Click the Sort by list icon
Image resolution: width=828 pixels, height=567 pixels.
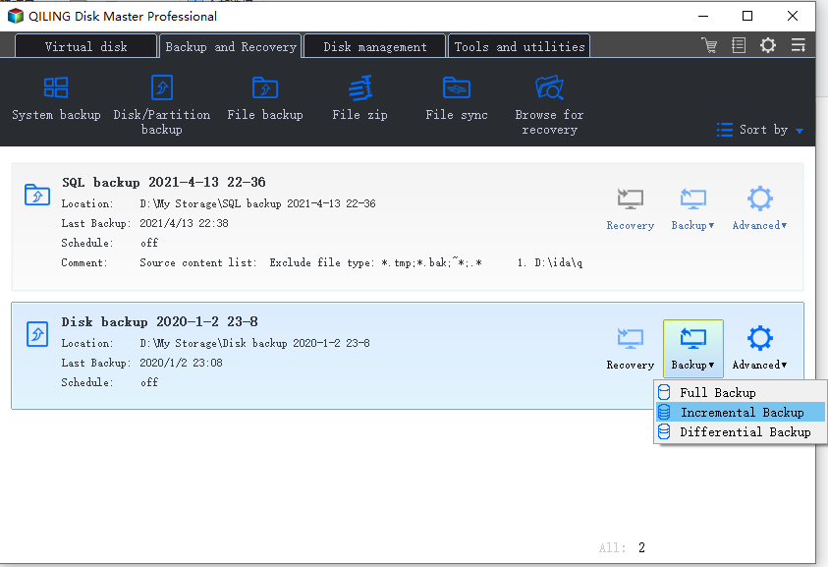(725, 130)
